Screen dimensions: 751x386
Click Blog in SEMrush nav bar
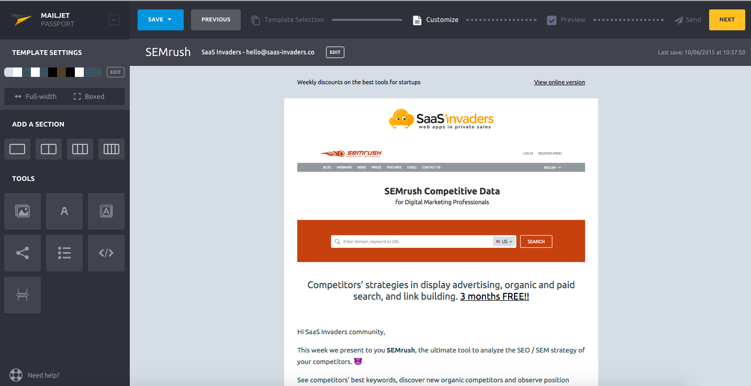click(327, 167)
